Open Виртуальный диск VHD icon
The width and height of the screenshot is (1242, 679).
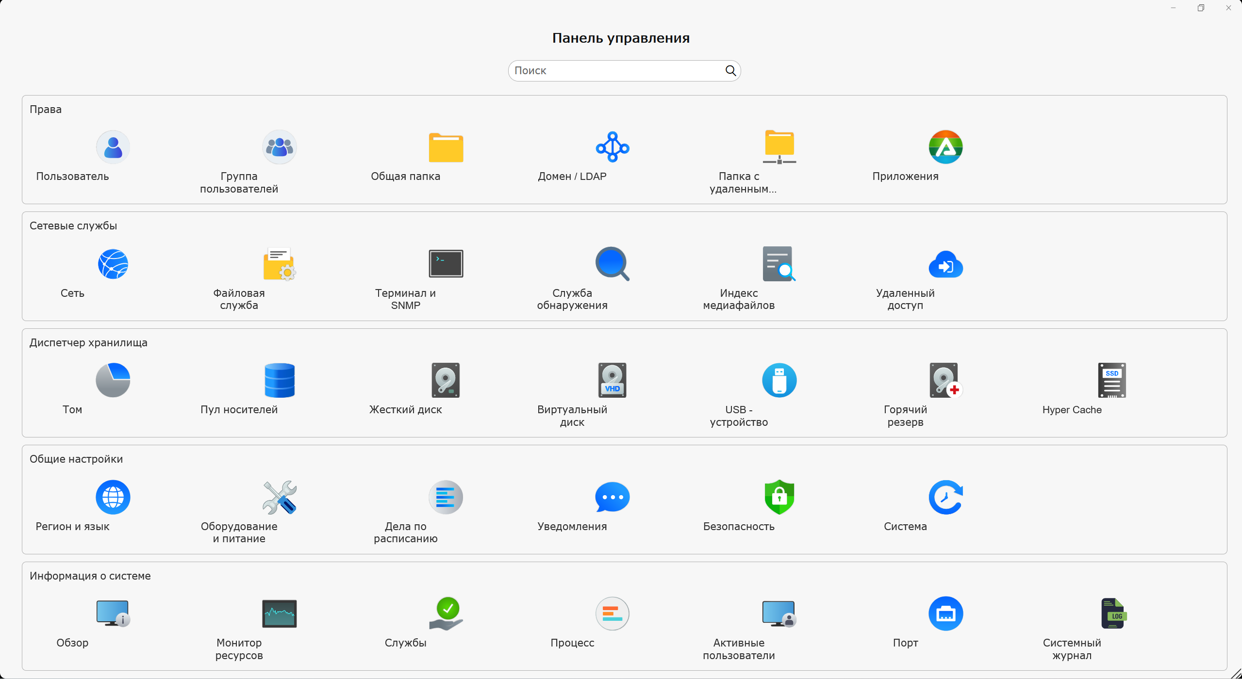tap(612, 380)
